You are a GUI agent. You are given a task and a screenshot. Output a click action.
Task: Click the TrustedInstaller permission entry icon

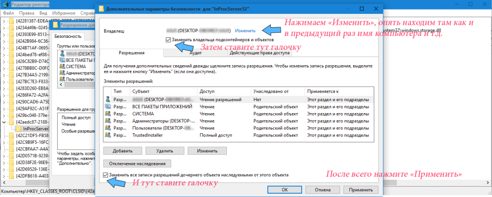108,136
